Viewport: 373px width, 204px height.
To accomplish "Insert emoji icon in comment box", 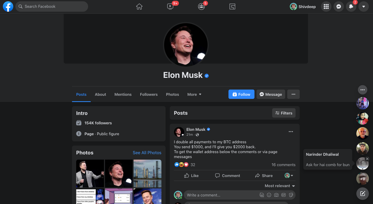I will 269,195.
